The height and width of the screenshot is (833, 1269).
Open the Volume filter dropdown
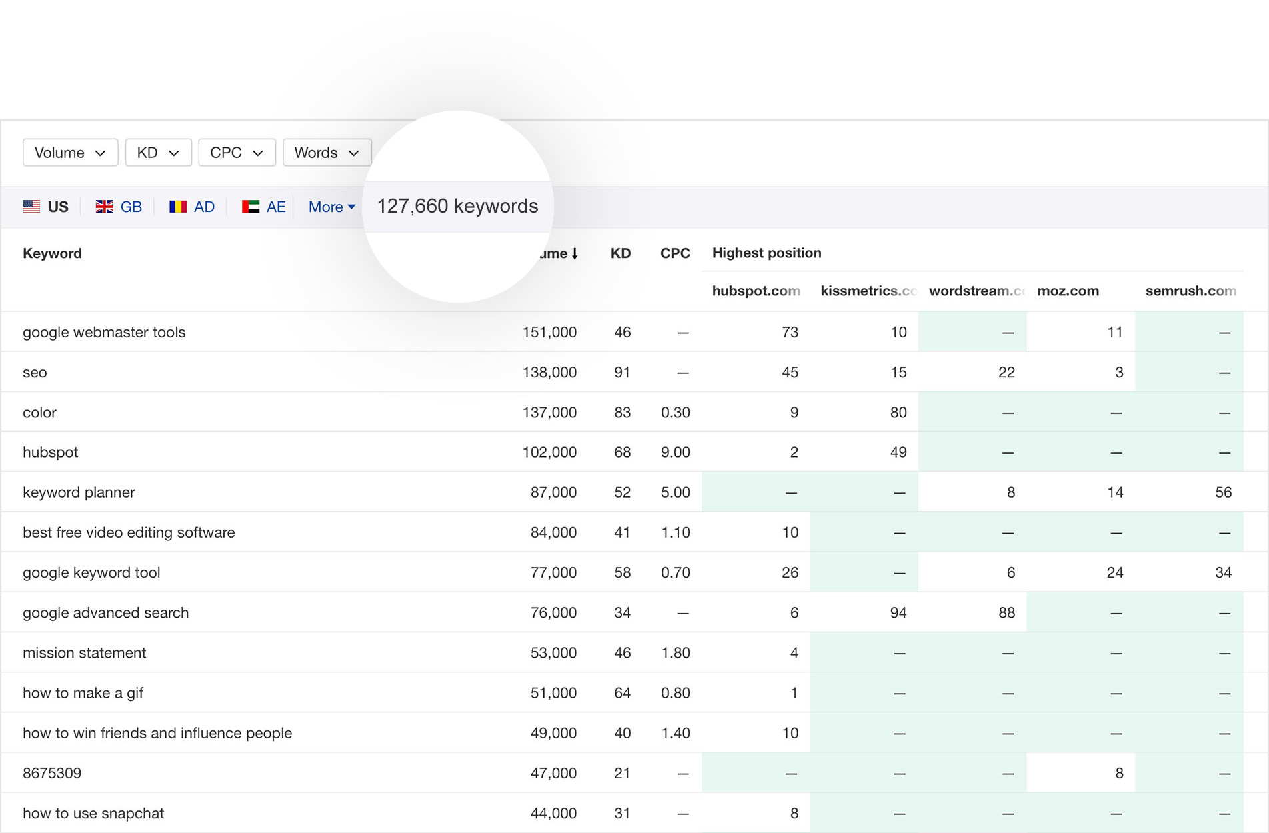(x=70, y=153)
